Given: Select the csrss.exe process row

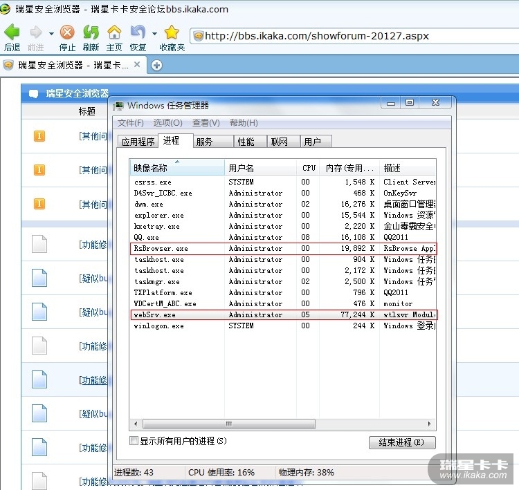Looking at the screenshot, I should pos(283,182).
